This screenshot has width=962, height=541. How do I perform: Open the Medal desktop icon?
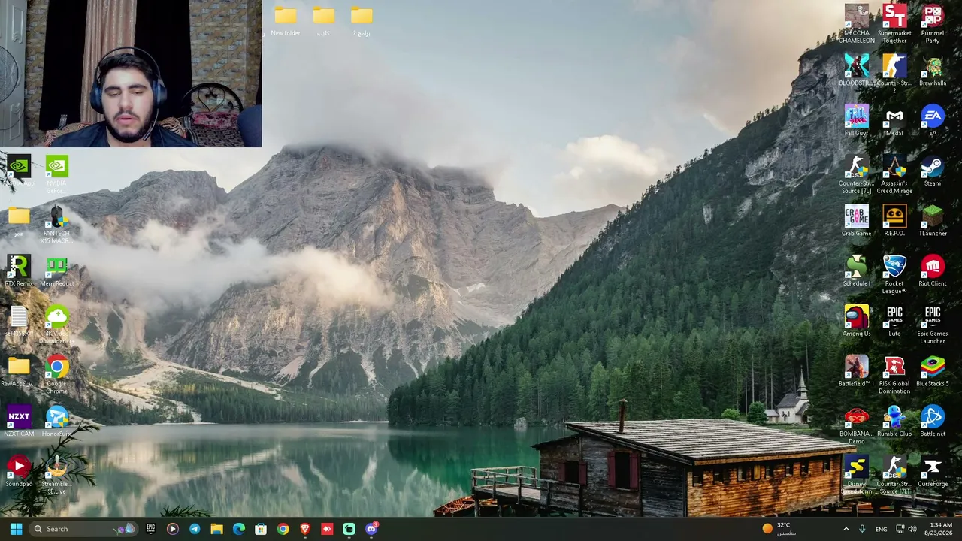click(894, 122)
